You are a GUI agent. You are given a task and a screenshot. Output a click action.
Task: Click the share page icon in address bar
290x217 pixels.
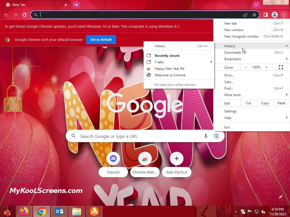pos(245,15)
